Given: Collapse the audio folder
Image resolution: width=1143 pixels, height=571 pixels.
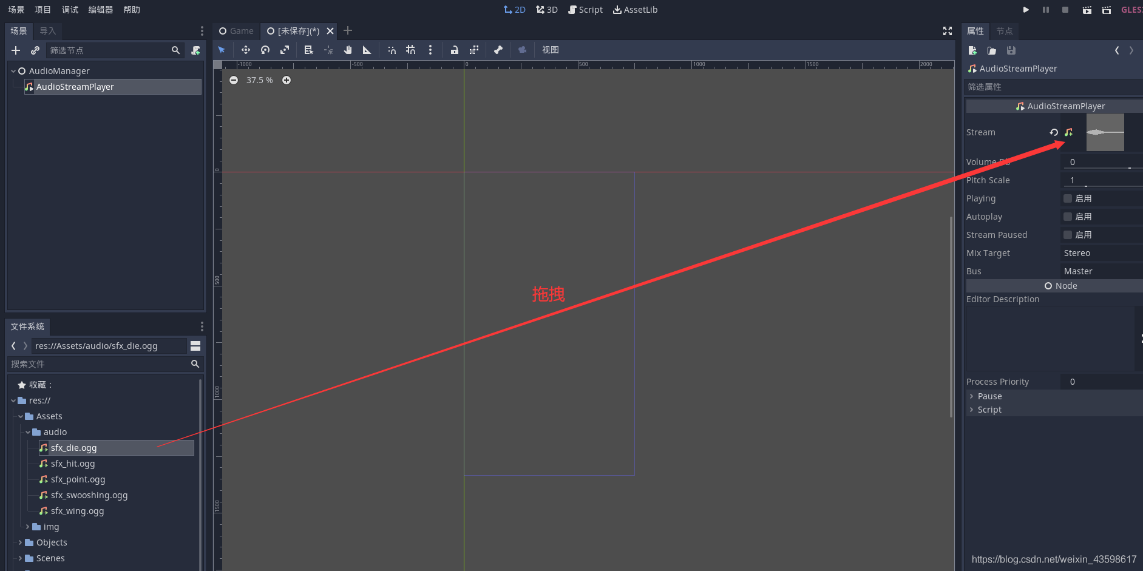Looking at the screenshot, I should [x=27, y=432].
